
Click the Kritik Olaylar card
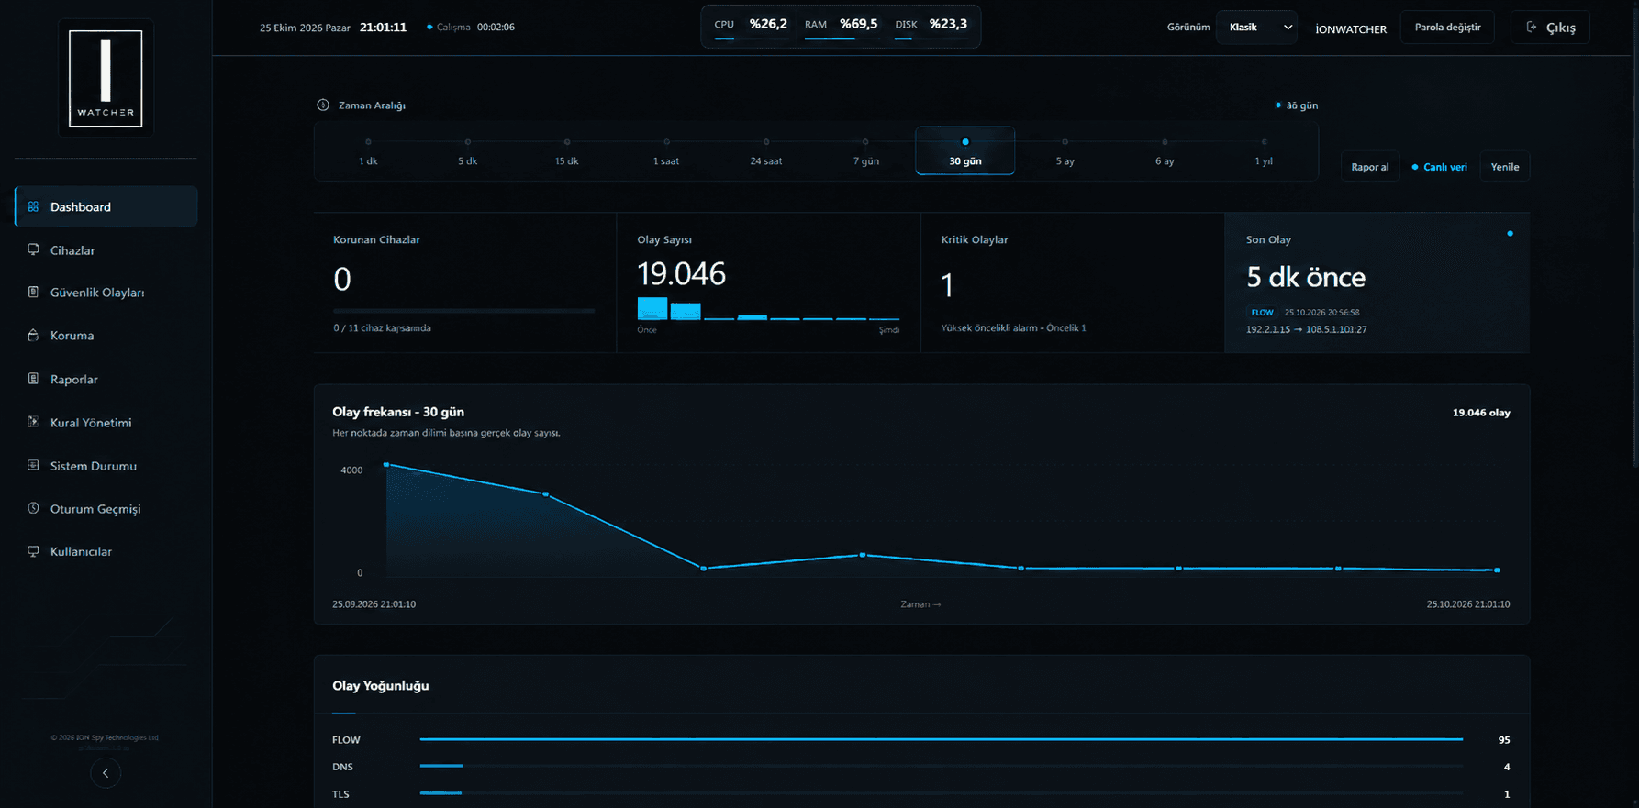[x=1072, y=282]
